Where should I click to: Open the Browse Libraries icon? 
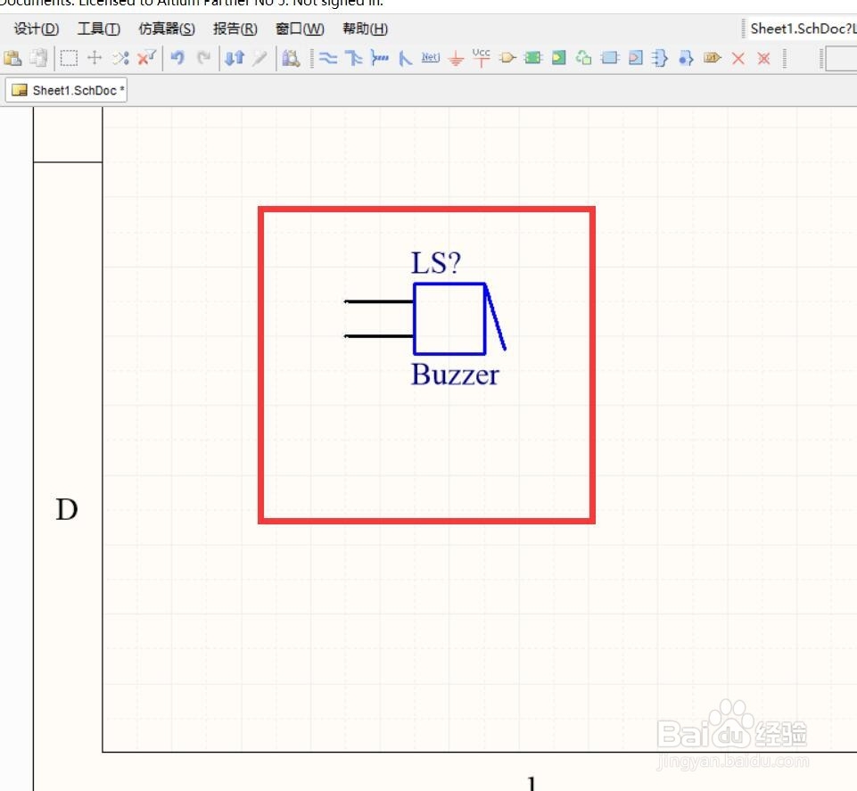(x=291, y=58)
